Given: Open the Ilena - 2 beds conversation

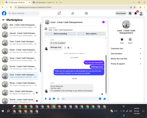Looking at the screenshot, I should (x=20, y=92).
